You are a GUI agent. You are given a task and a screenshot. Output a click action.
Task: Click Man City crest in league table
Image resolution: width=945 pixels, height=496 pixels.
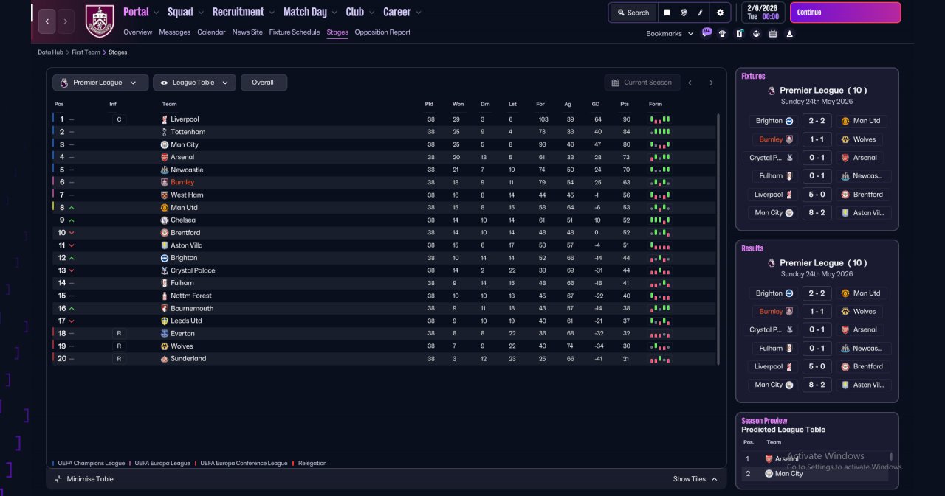pos(165,144)
